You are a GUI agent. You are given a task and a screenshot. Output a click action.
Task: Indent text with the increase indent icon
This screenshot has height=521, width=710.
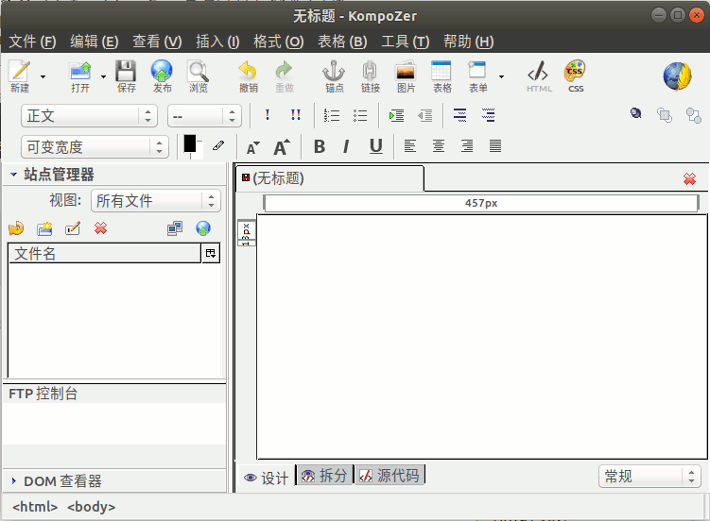coord(396,115)
